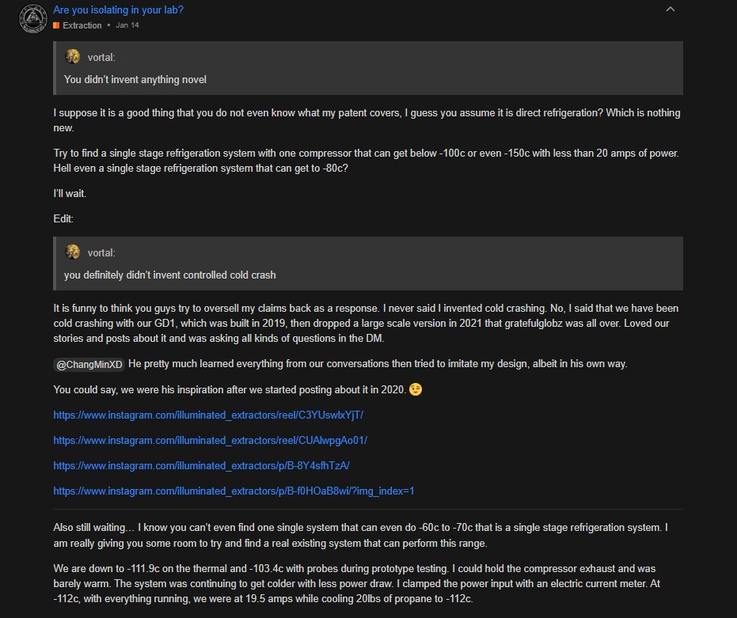Click the orange Extraction category square

point(56,25)
